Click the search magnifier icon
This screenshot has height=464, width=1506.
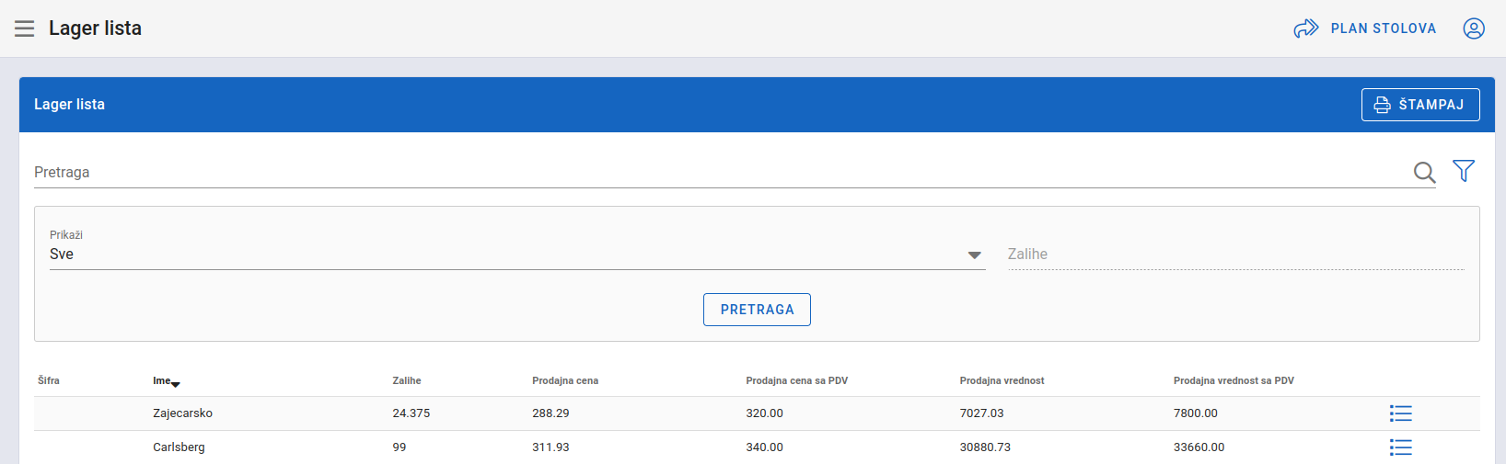click(x=1424, y=172)
